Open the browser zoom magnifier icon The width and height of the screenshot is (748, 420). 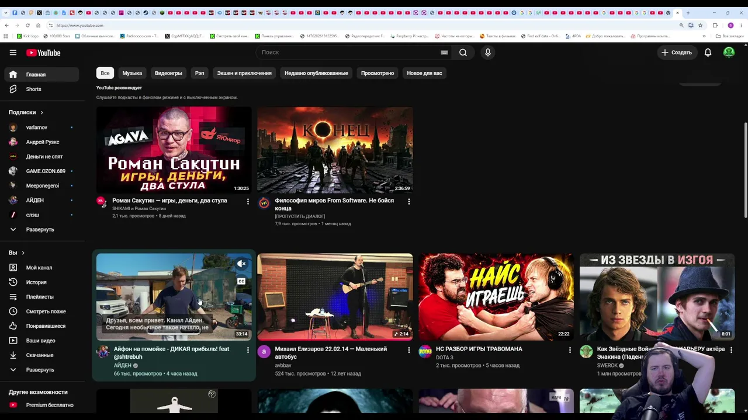click(x=681, y=25)
